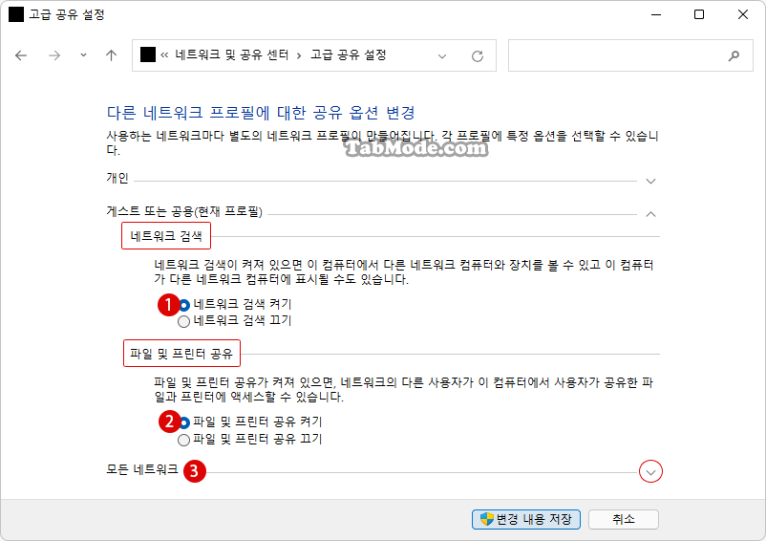Select 네트워크 검색 켜기 radio button
Screen dimensions: 766x541
pos(184,305)
